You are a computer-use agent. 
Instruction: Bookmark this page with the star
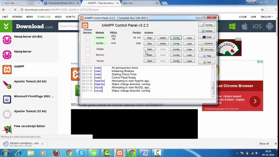click(x=262, y=10)
